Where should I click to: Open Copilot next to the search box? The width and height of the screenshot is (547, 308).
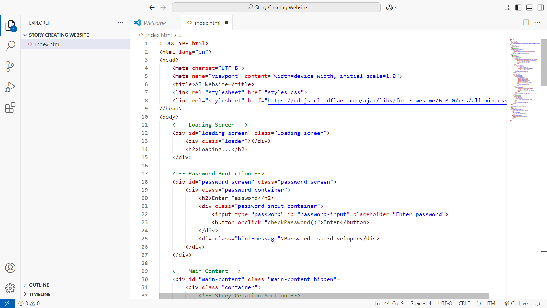390,7
